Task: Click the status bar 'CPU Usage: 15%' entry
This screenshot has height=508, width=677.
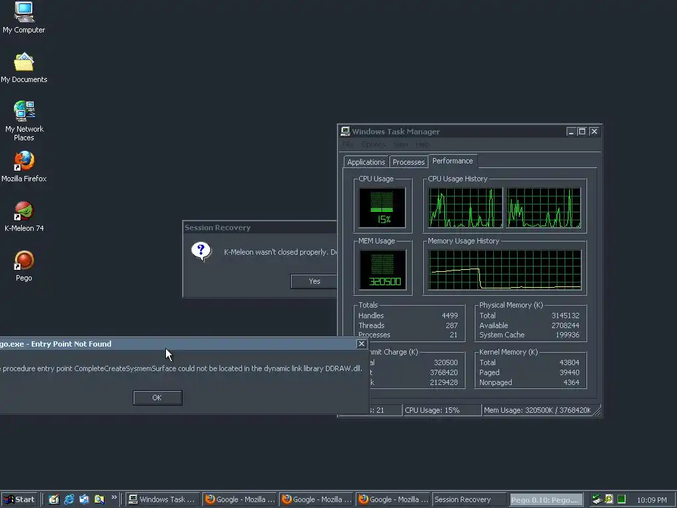Action: coord(441,410)
